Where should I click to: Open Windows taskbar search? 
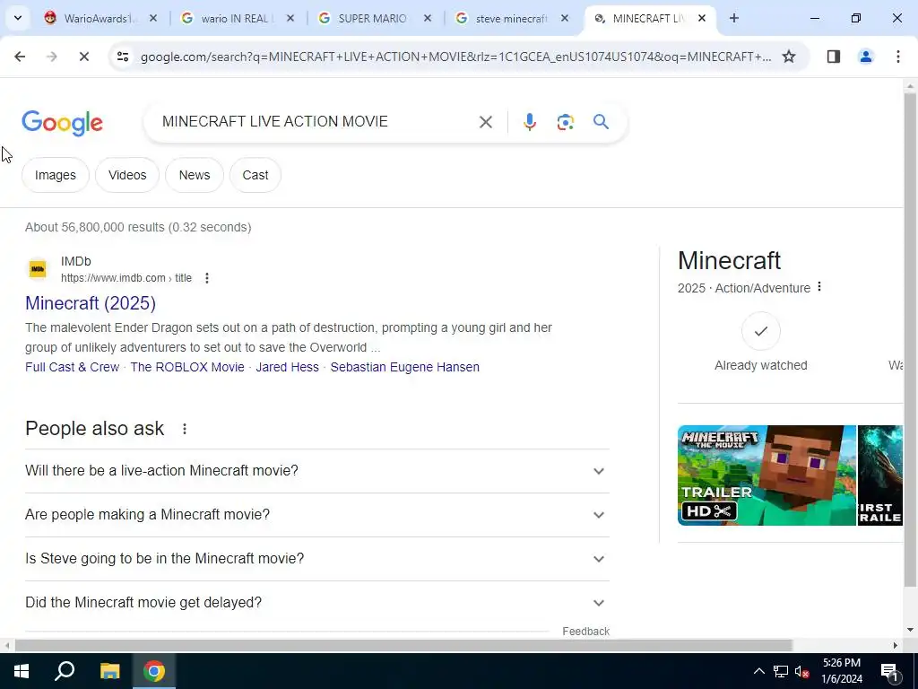click(65, 671)
